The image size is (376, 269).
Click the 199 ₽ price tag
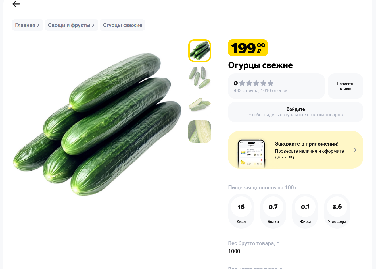[248, 48]
